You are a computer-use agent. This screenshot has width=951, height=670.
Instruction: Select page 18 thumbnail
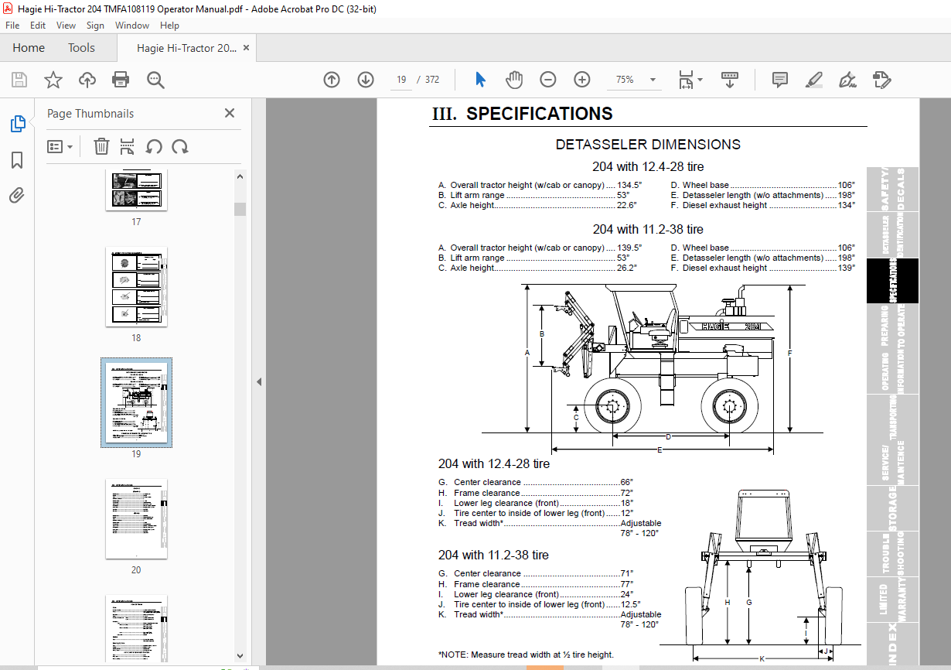136,286
